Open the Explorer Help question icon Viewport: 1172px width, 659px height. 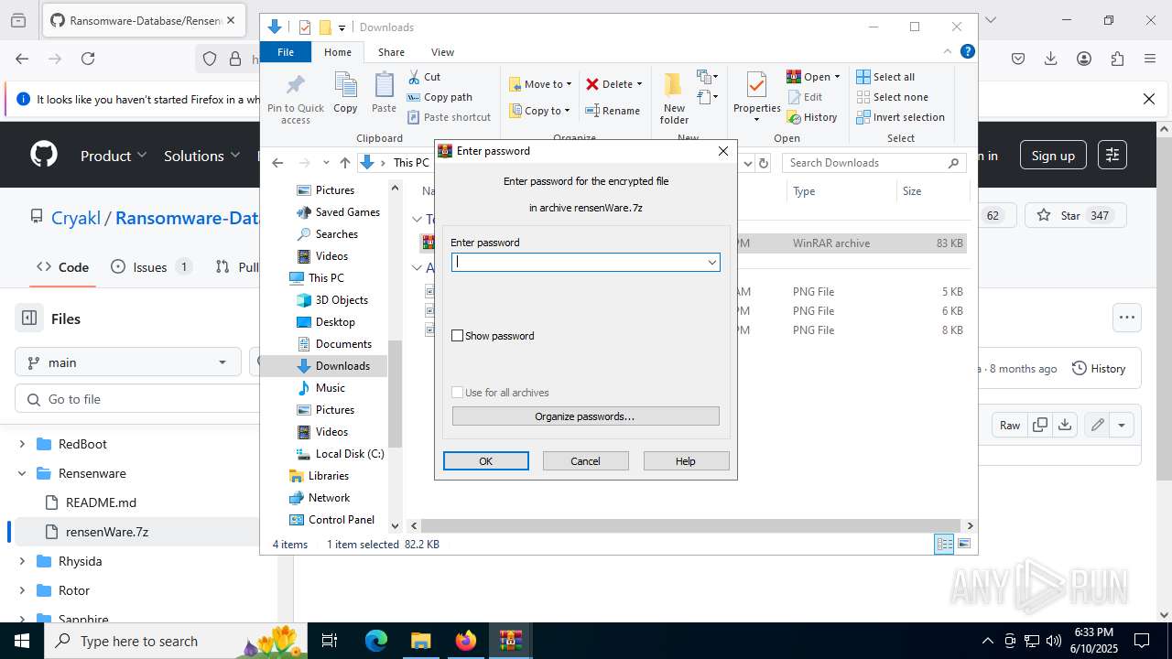point(967,52)
